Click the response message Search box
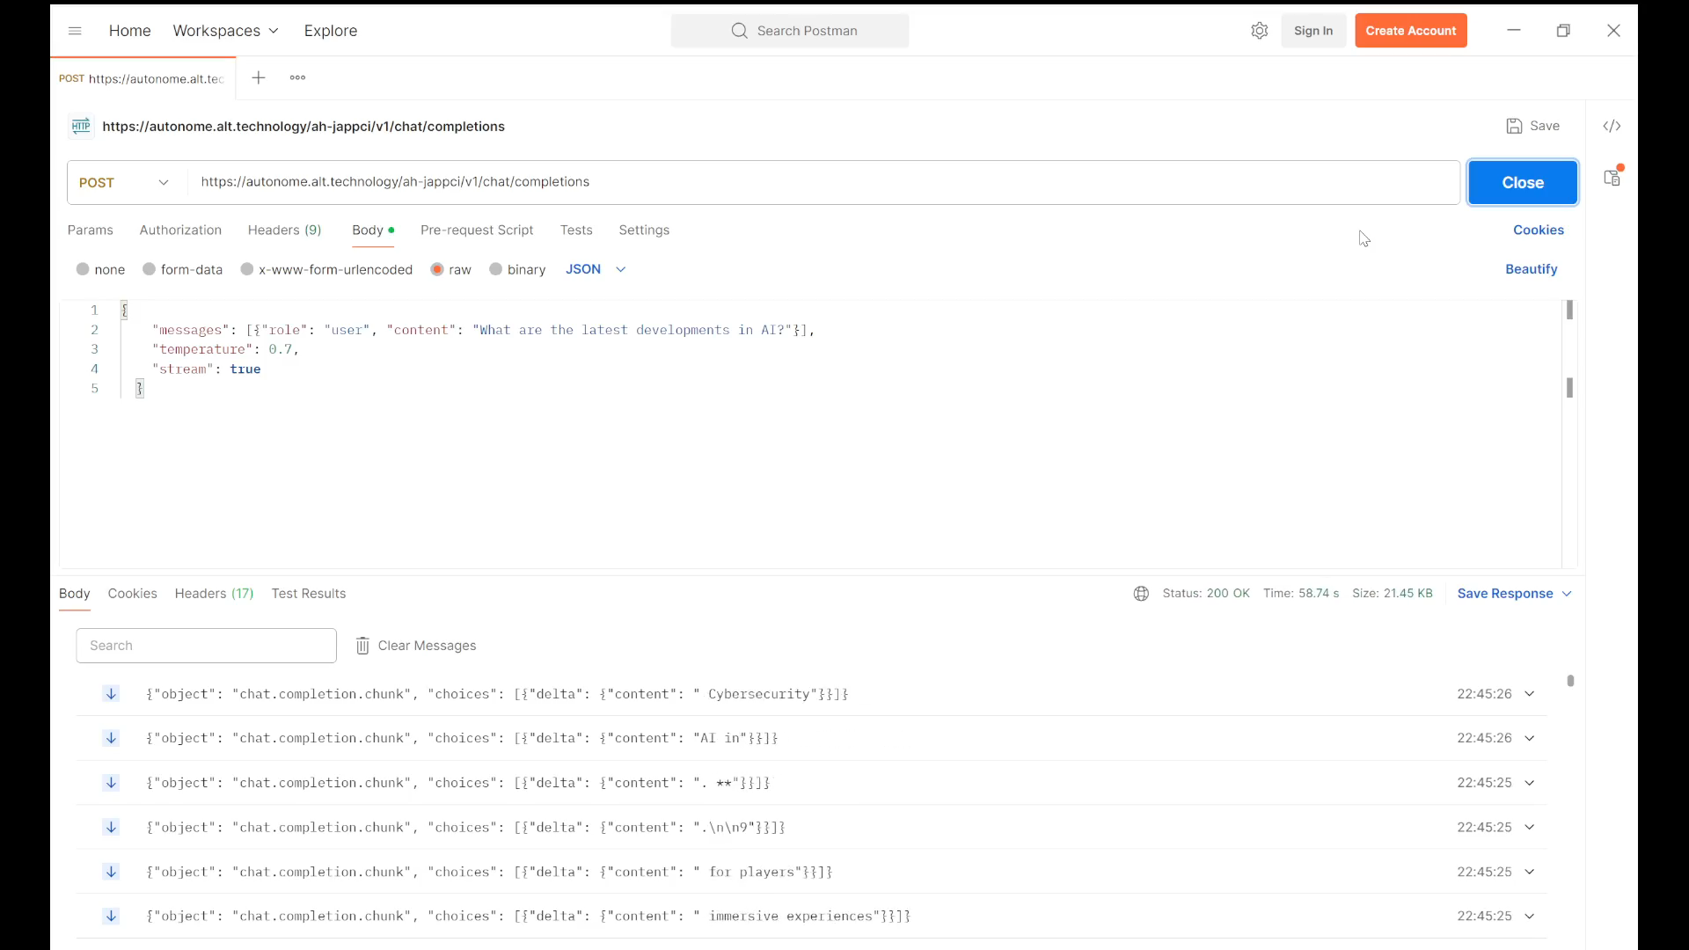The height and width of the screenshot is (950, 1689). [x=207, y=646]
